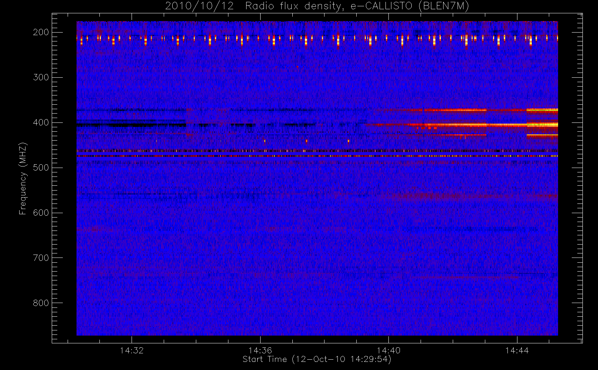Image resolution: width=598 pixels, height=370 pixels.
Task: Select the 800 frequency tick label
Action: tap(41, 303)
